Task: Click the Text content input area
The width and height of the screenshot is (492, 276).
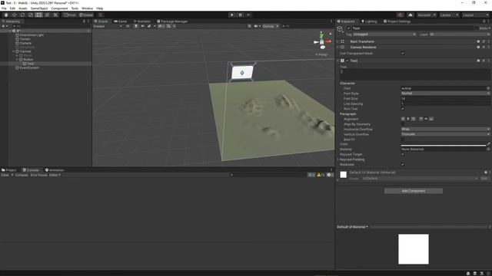Action: 415,75
